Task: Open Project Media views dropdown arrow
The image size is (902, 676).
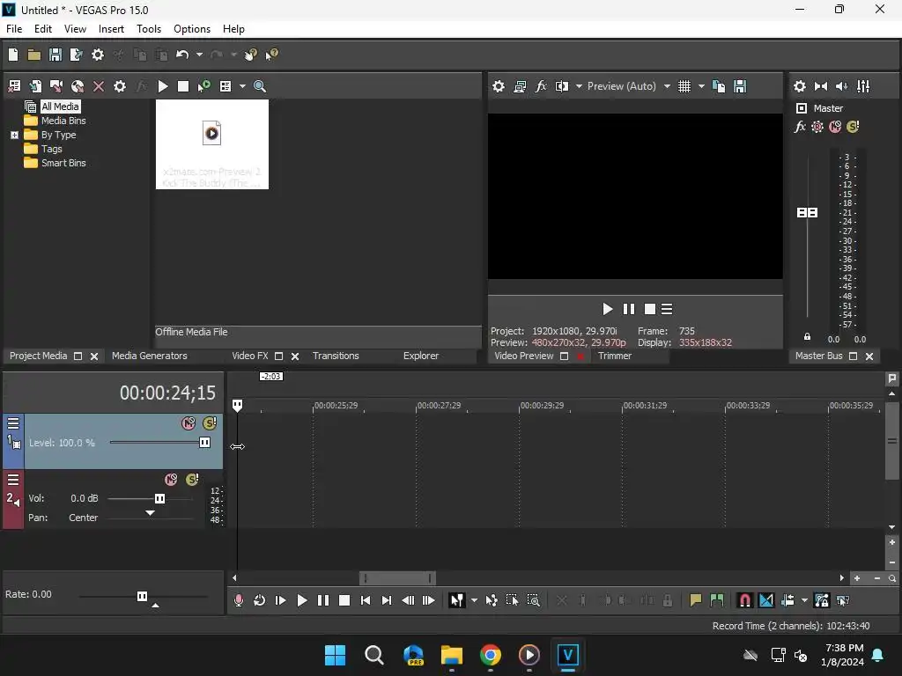Action: (x=242, y=86)
